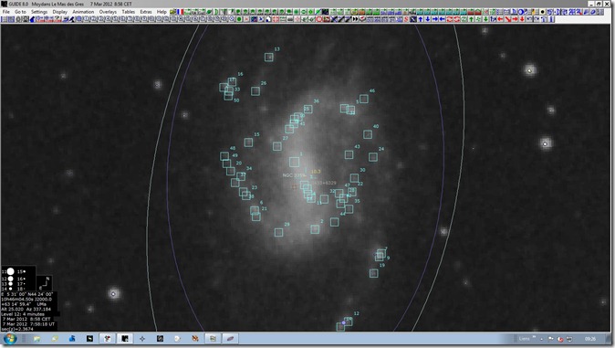Select the object square labeled 30

point(355,178)
